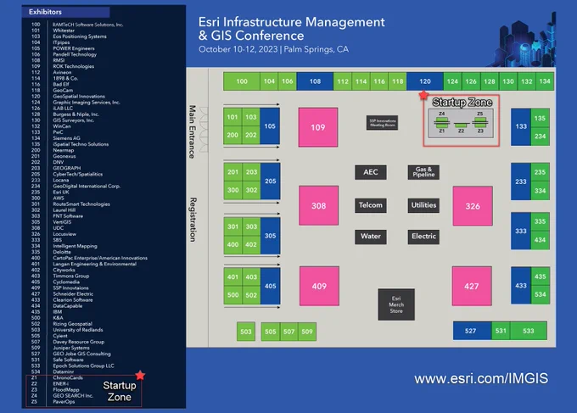Screen dimensions: 577x413
Task: Click green booth 533 on the map
Action: 529,331
